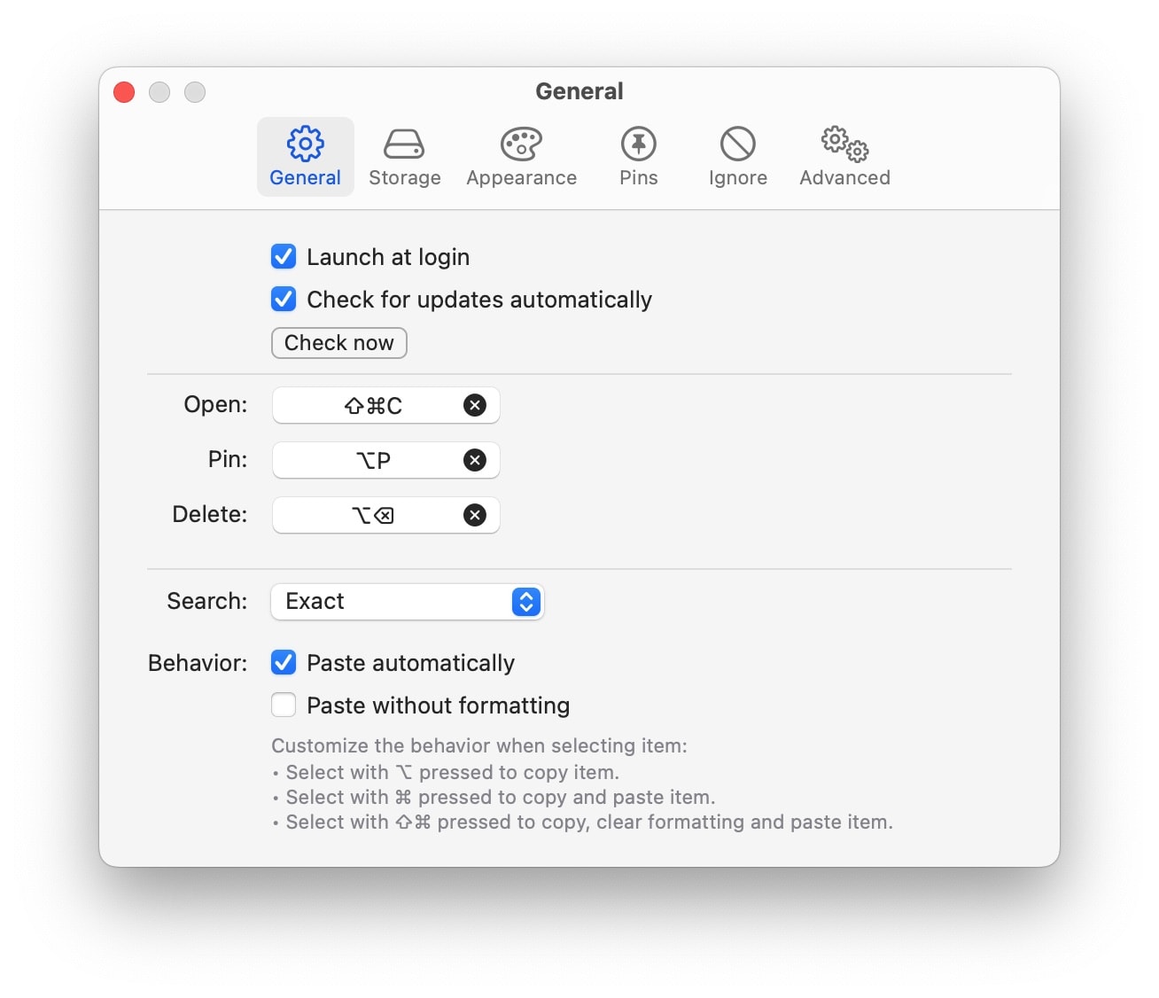Clear the Delete shortcut recording

pyautogui.click(x=474, y=515)
